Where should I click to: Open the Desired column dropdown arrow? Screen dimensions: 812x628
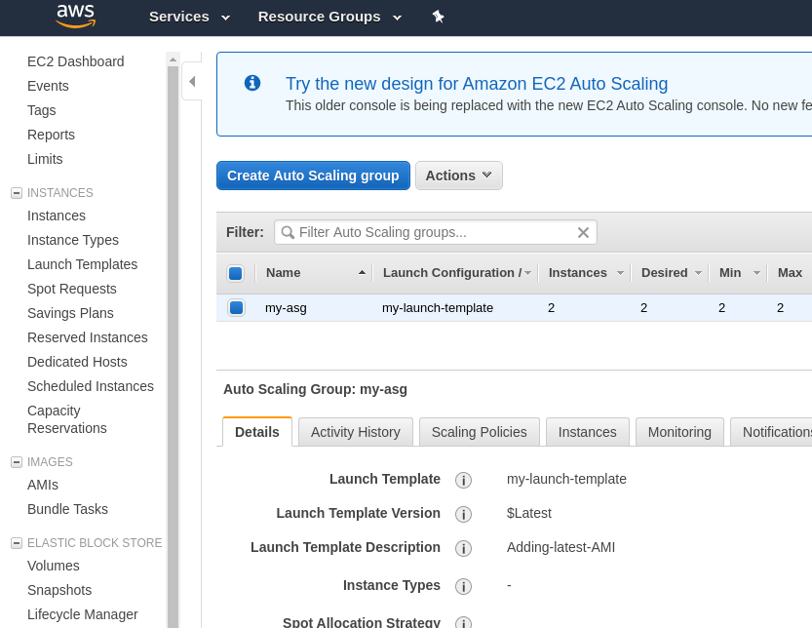(698, 273)
